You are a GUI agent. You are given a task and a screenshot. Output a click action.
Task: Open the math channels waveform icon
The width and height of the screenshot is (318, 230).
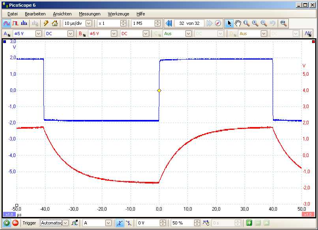(x=308, y=34)
